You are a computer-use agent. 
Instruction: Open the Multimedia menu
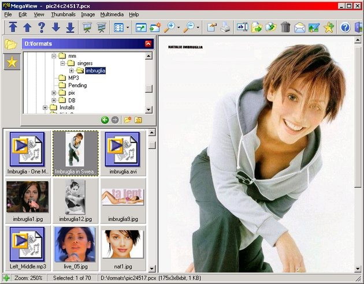[112, 14]
